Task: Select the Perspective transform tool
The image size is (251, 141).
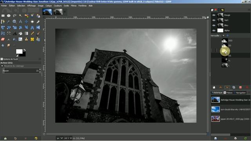Action: click(x=32, y=27)
